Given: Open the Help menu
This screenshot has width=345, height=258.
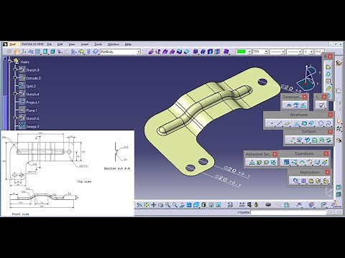Looking at the screenshot, I should point(128,44).
